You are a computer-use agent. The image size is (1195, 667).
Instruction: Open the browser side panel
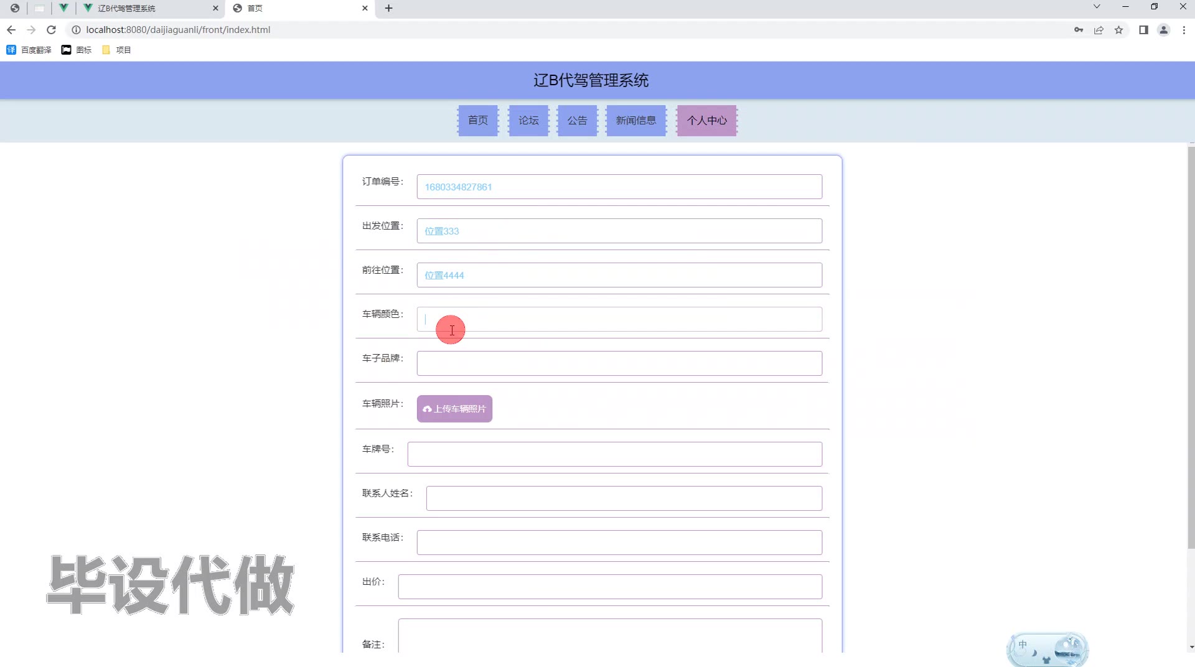click(1143, 30)
